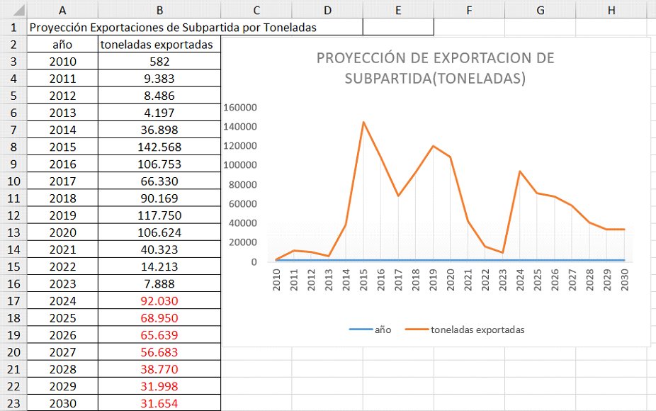Select the cell containing 582 for 2010
The height and width of the screenshot is (411, 656).
[159, 61]
